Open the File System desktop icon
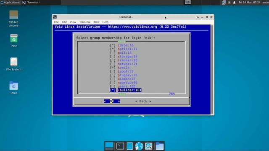Image resolution: width=269 pixels, height=151 pixels. (x=13, y=64)
